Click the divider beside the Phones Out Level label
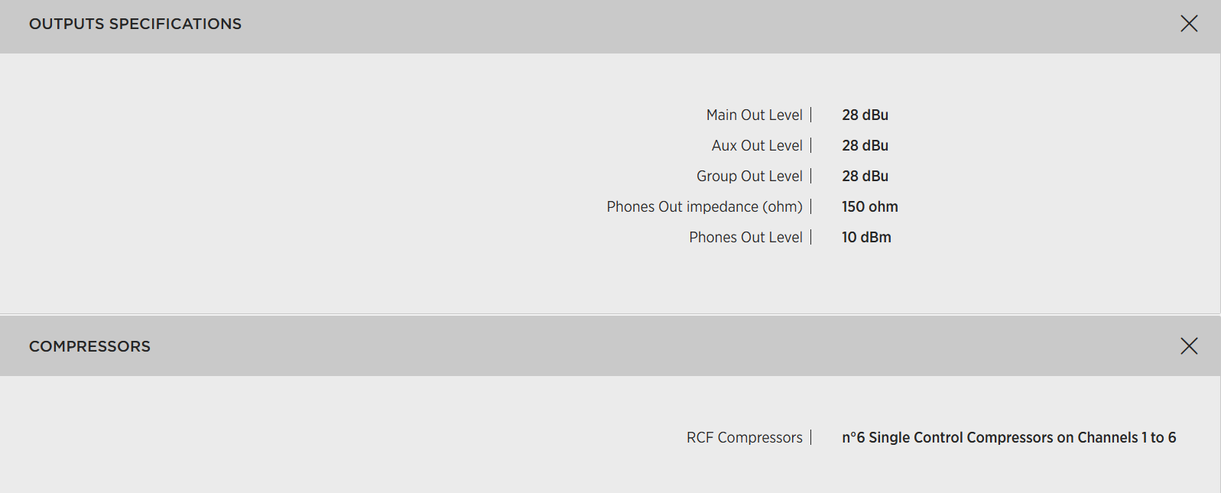This screenshot has height=493, width=1221. coord(811,237)
